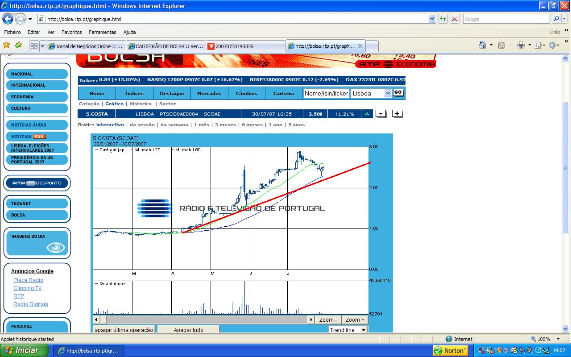571x357 pixels.
Task: Expand the address bar history dropdown
Action: pos(432,19)
